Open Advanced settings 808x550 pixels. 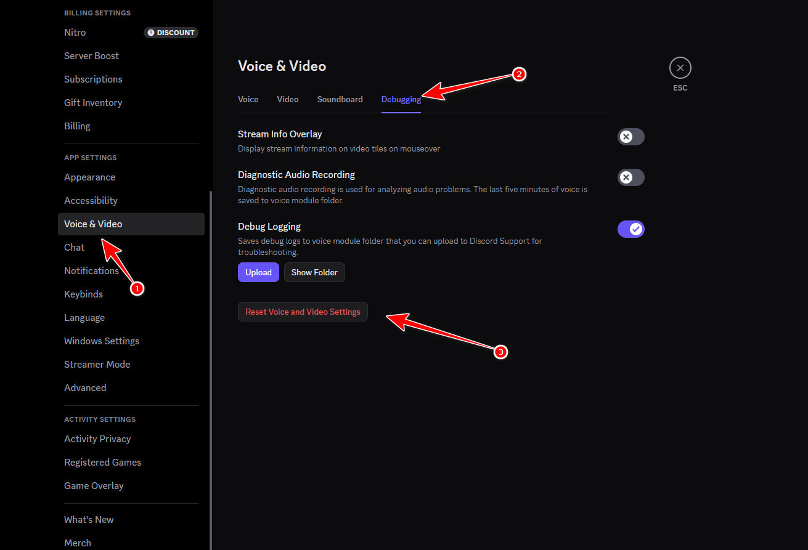[131, 388]
